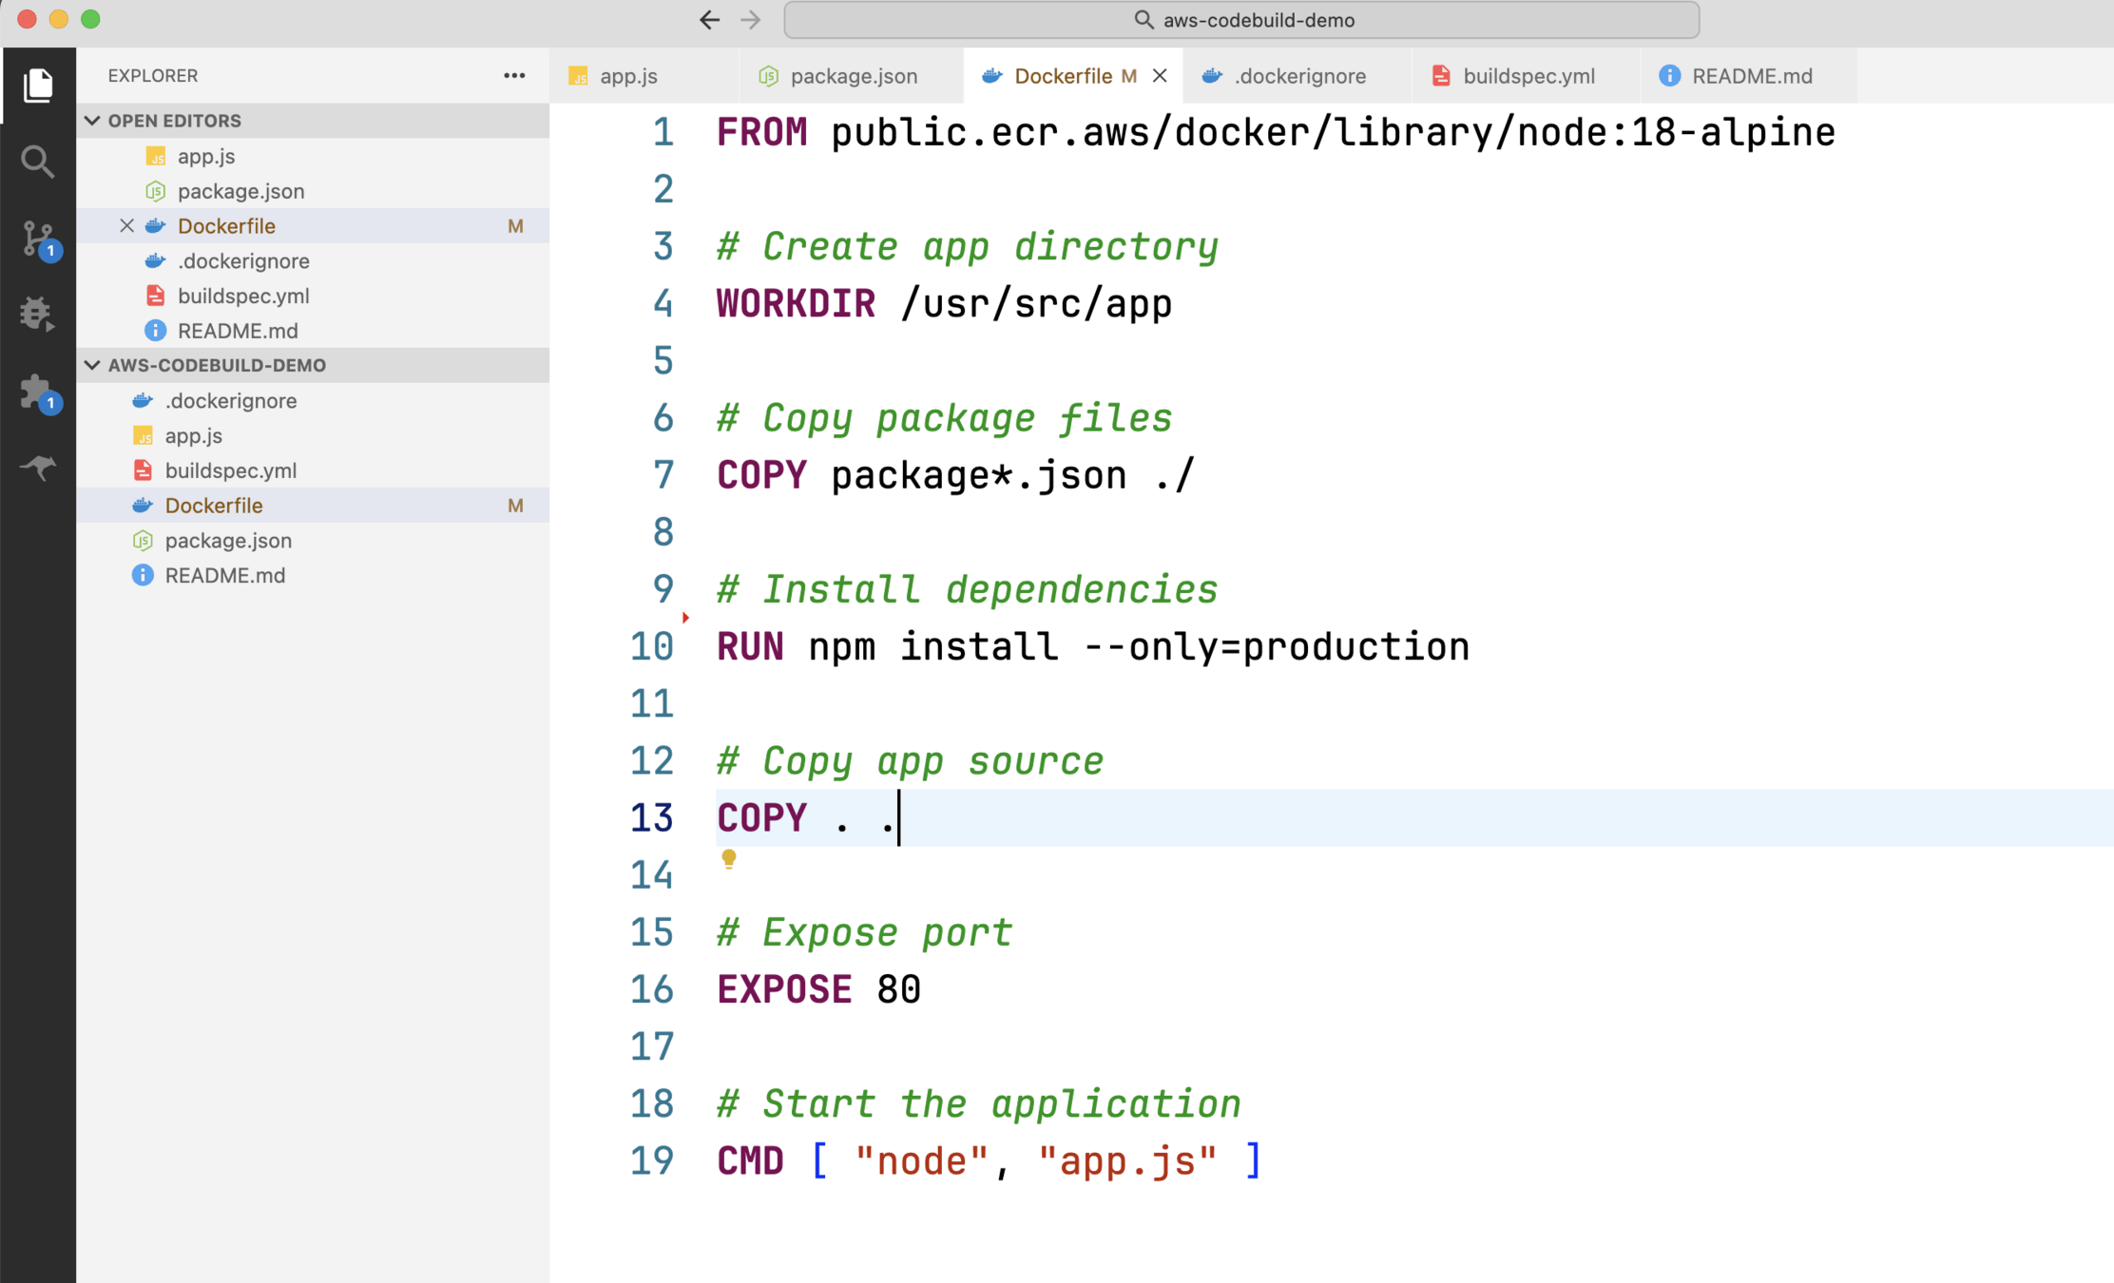Open app.js in the project tree
Image resolution: width=2114 pixels, height=1283 pixels.
coord(193,435)
